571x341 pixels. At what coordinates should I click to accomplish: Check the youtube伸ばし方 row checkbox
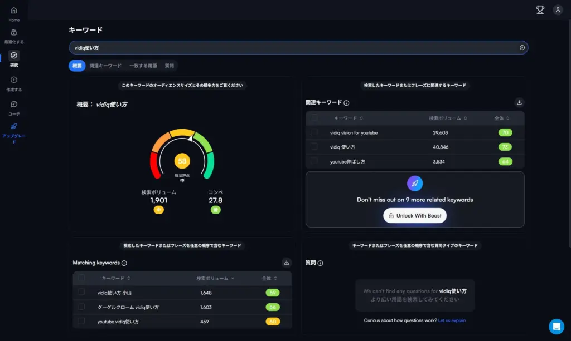tap(314, 161)
